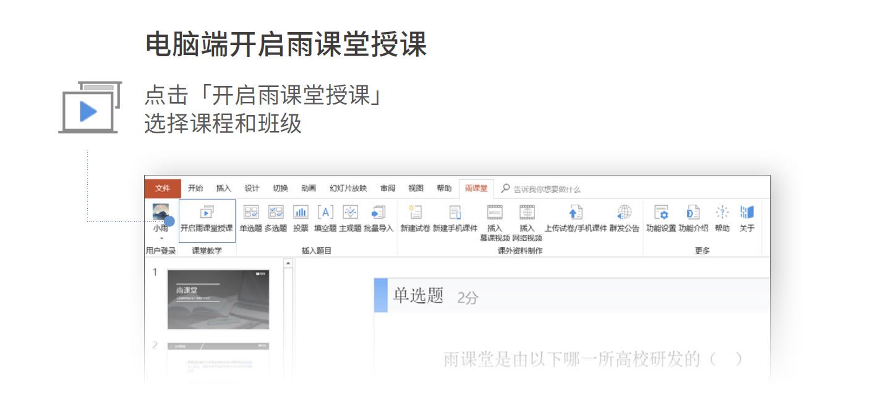Open 功能设置 in the 更多 group

(661, 219)
